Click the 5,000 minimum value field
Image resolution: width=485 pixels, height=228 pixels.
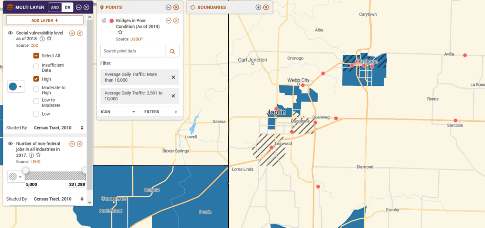pos(32,185)
